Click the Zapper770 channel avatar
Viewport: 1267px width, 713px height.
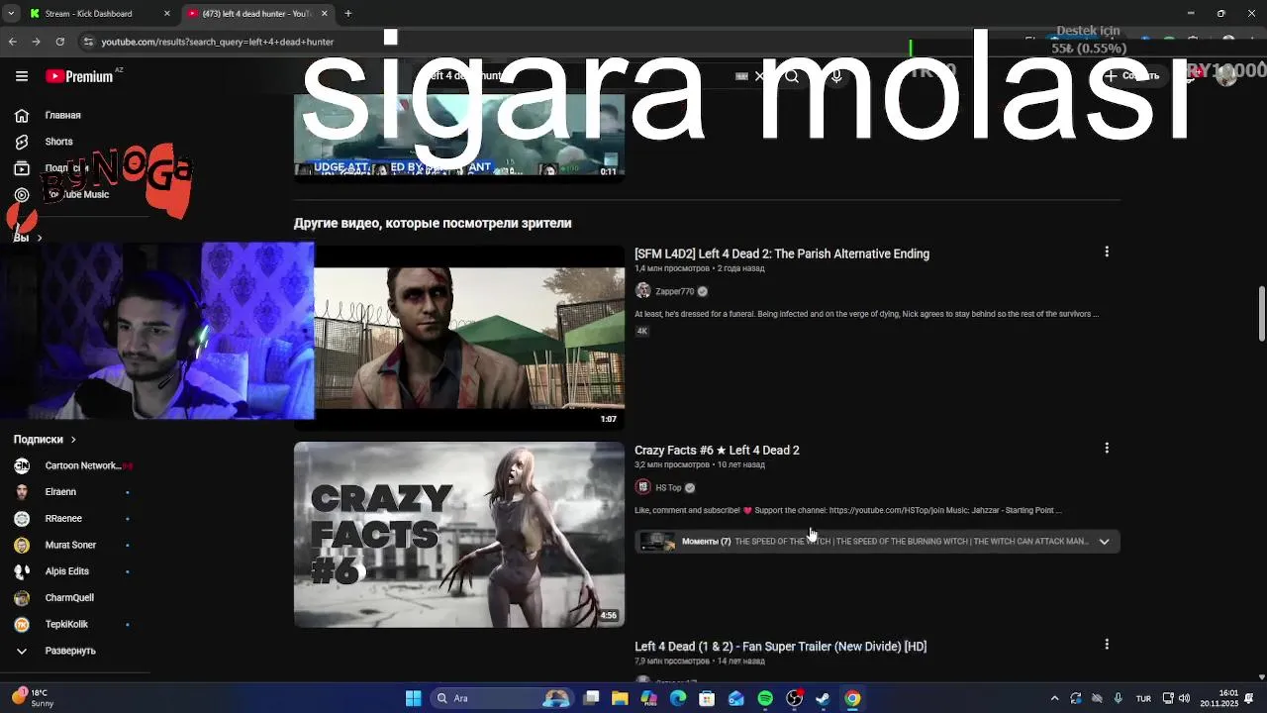643,291
